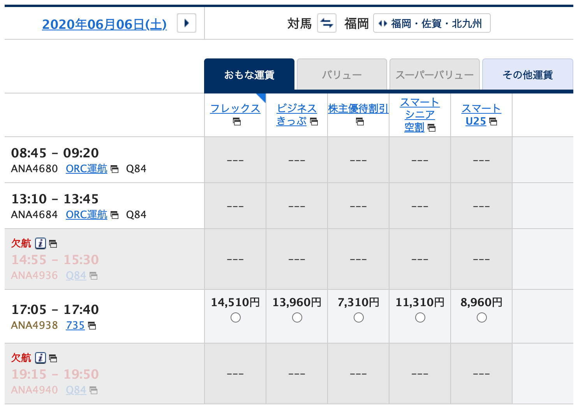Open popup icon under 株主優待割引 header
The width and height of the screenshot is (578, 409).
tap(360, 122)
